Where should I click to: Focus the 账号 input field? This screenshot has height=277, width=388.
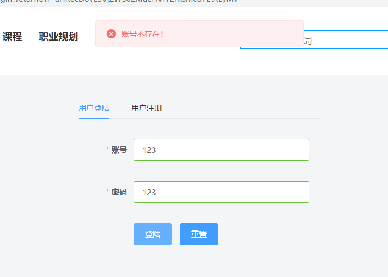pos(221,150)
